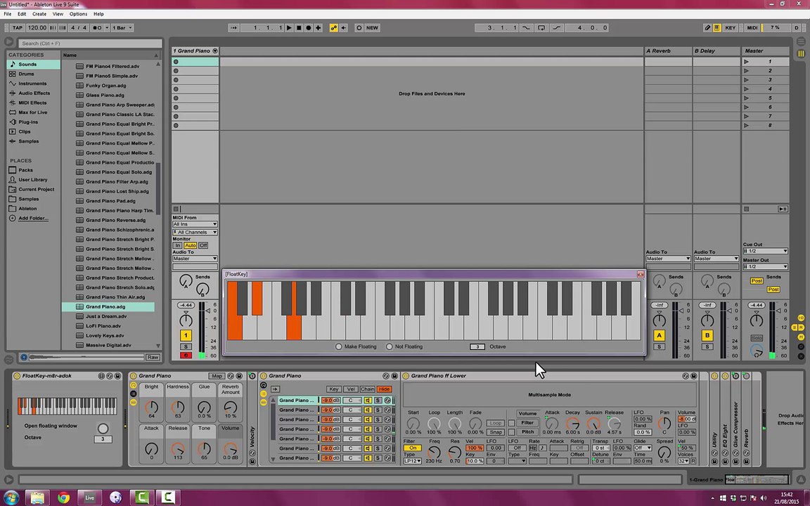Hide the zone editor with Hide button
This screenshot has width=810, height=506.
385,389
